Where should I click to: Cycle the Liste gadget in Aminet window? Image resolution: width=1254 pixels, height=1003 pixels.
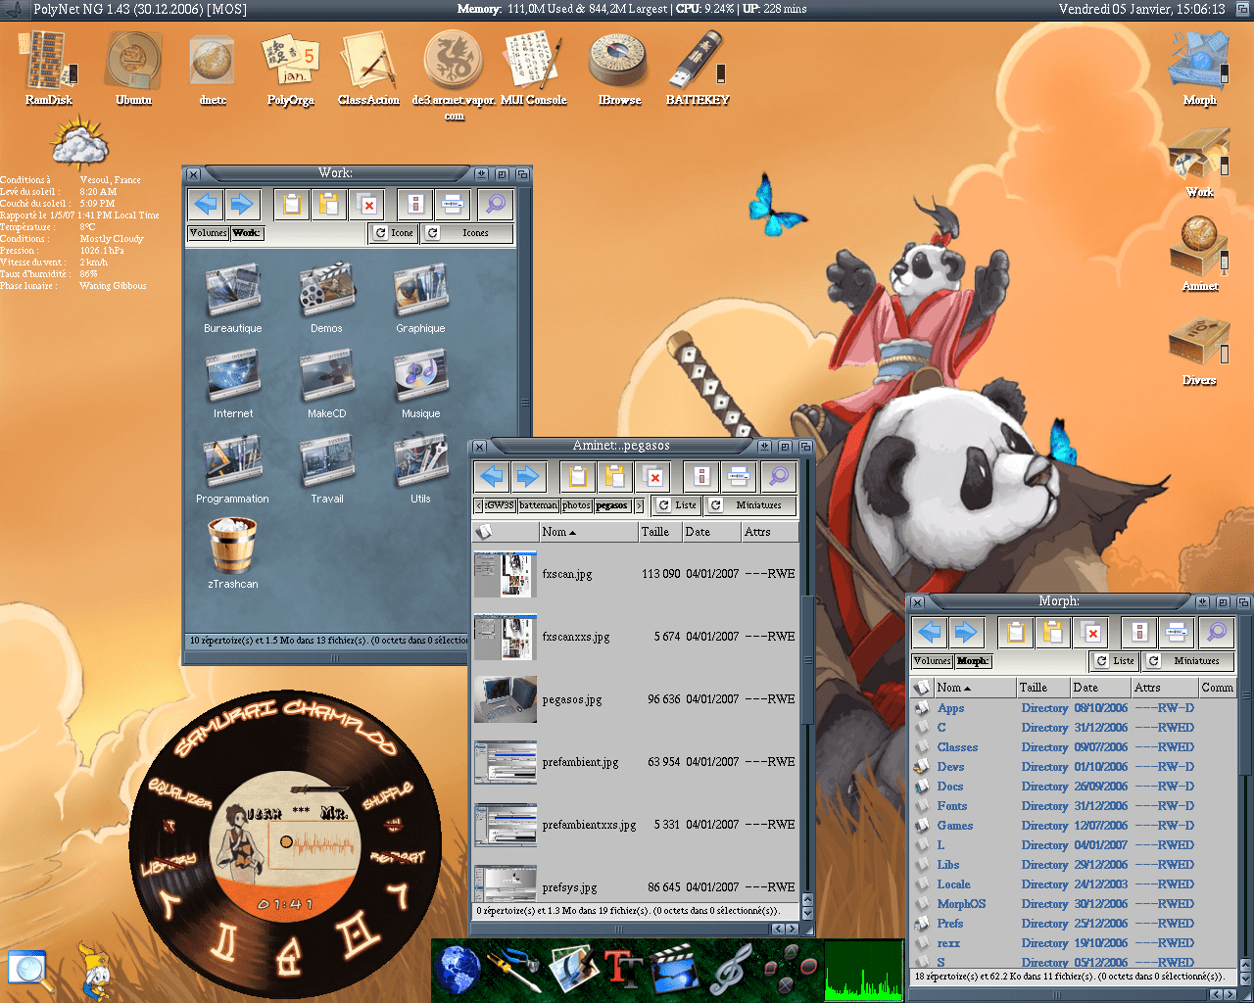[x=677, y=505]
